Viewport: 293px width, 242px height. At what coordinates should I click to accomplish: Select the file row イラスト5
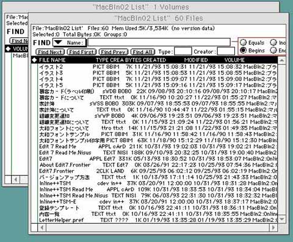[x=158, y=85]
